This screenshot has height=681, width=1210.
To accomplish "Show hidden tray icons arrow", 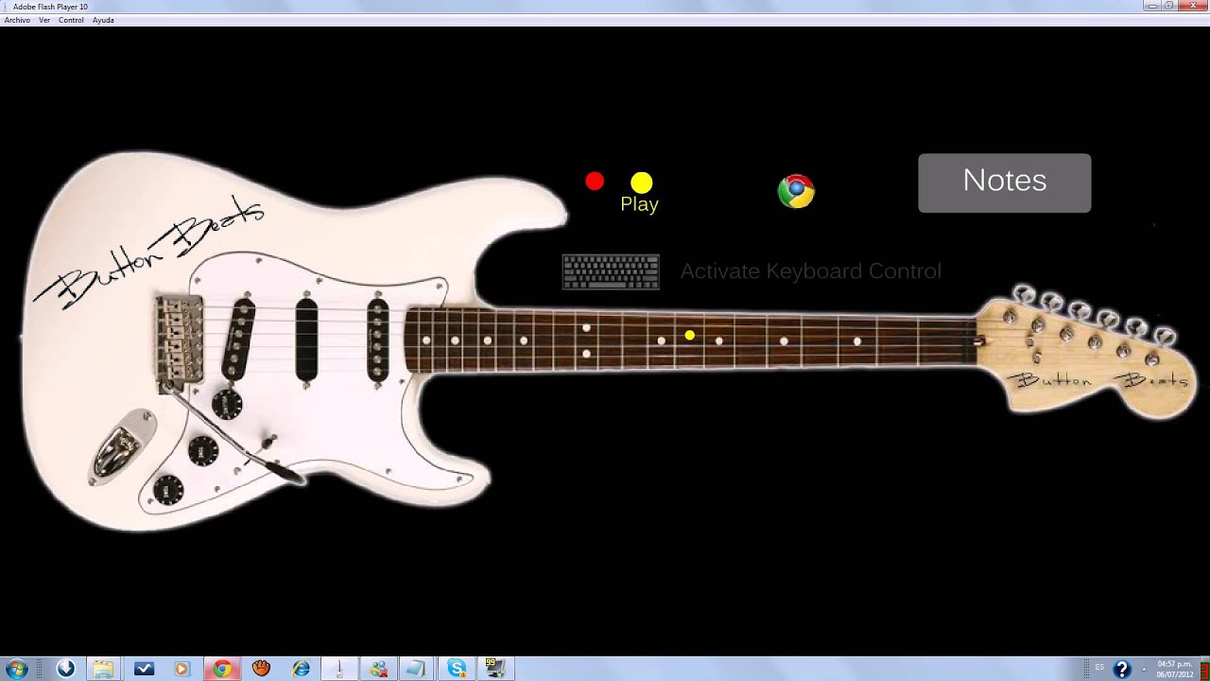I will tap(1144, 669).
